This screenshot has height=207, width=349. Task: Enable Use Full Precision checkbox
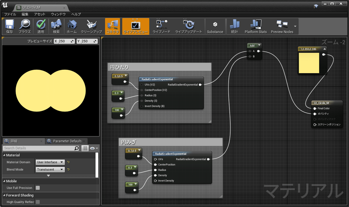(x=38, y=188)
